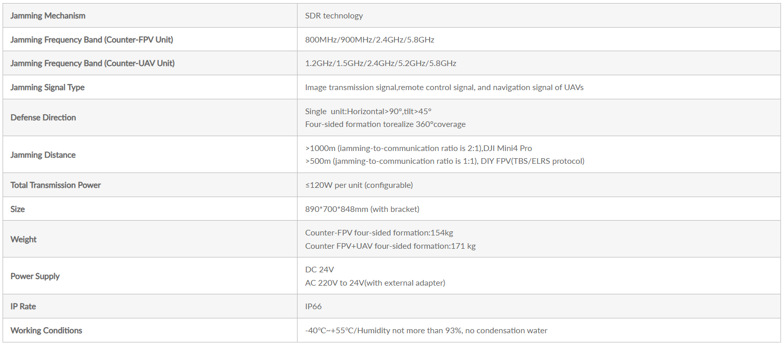This screenshot has height=344, width=782.
Task: Click the Jamming Mechanism label cell
Action: pos(150,15)
